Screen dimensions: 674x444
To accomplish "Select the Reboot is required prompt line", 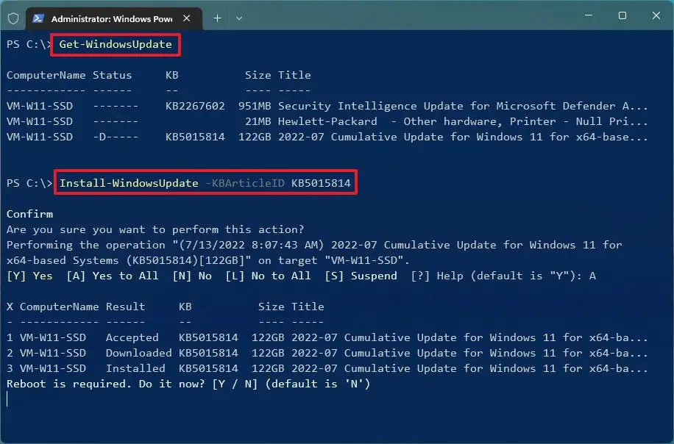I will (x=184, y=384).
